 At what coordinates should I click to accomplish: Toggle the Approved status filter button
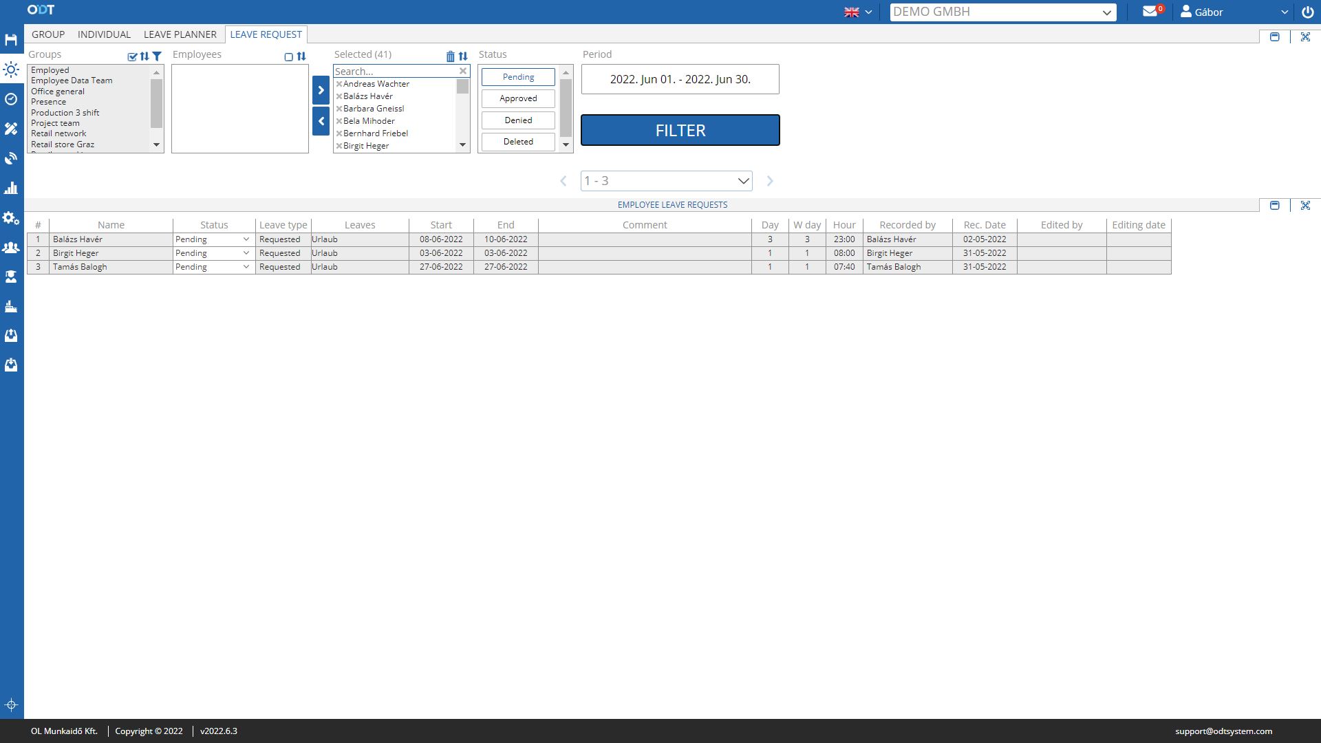[518, 98]
